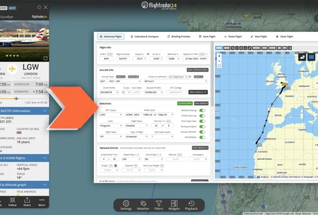This screenshot has height=215, width=318.
Task: Toggle the ETOPS Planning switch
Action: click(x=202, y=116)
